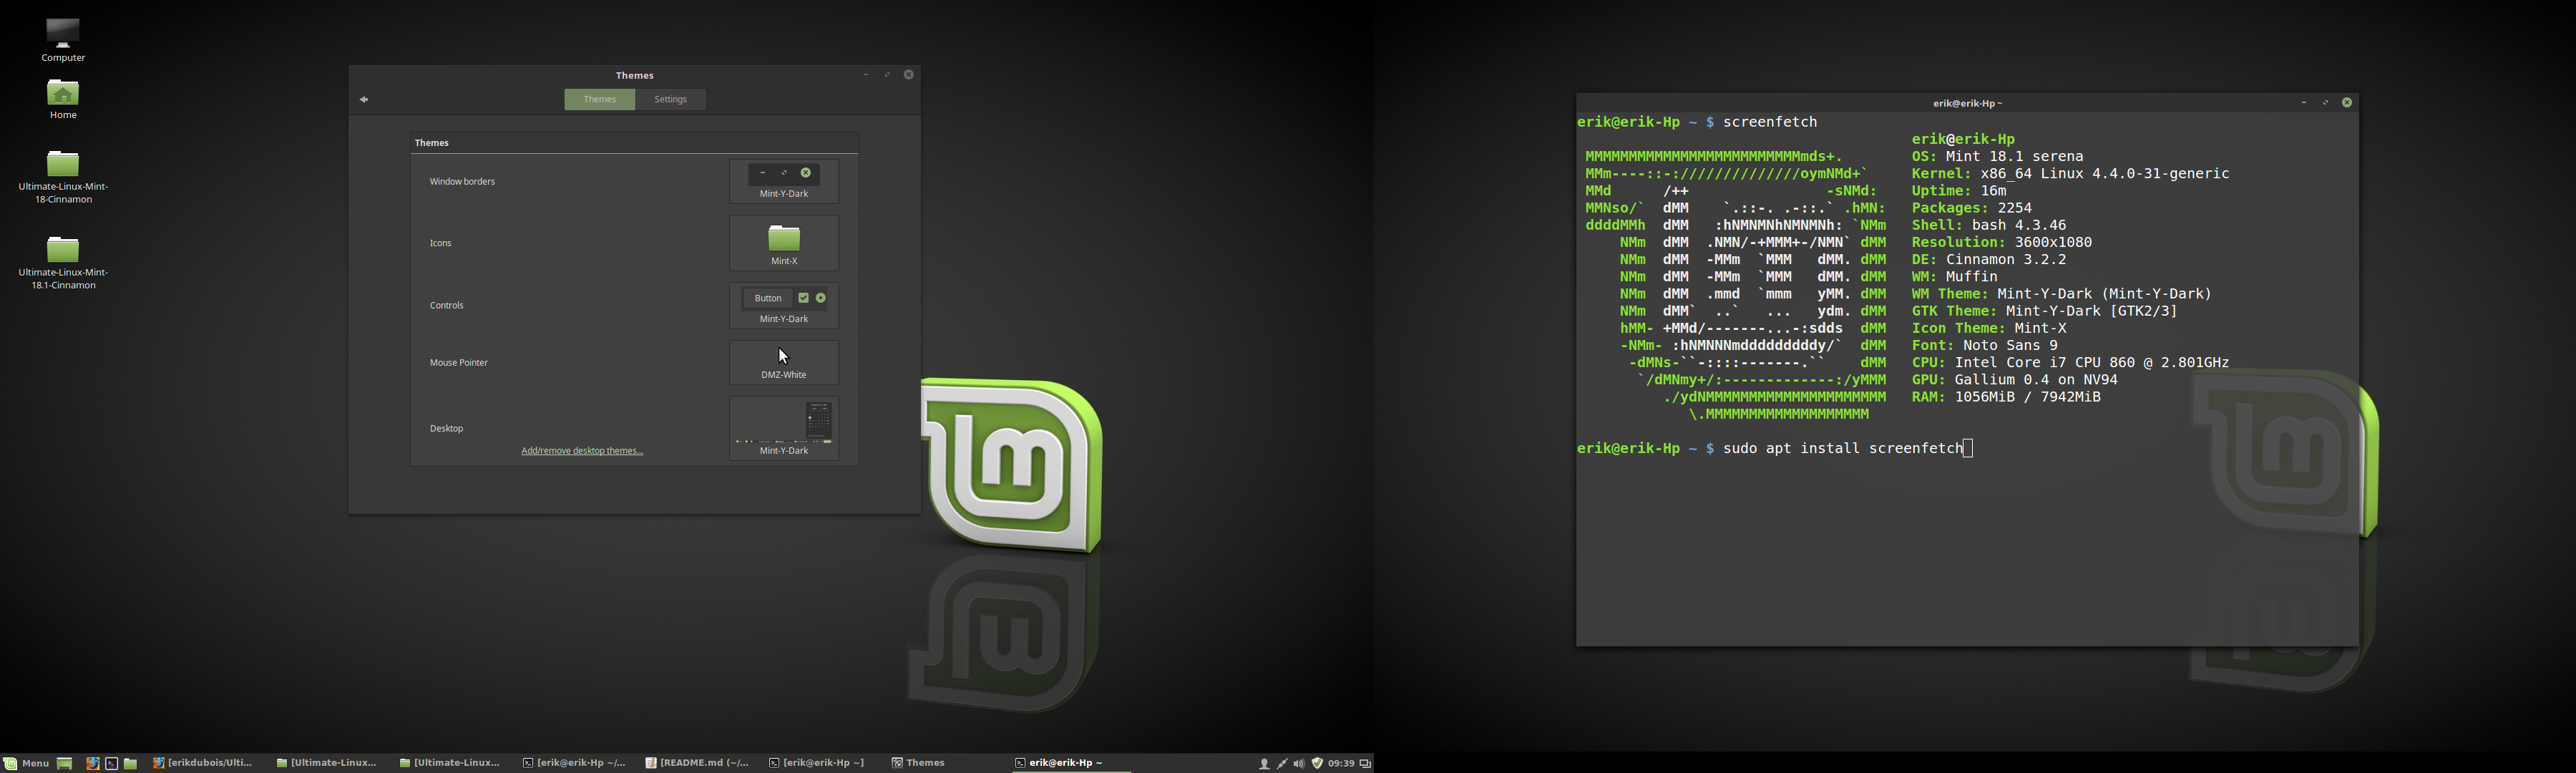Choose the Desktop Mint-Y-Dark theme button
This screenshot has height=773, width=2576.
point(784,428)
